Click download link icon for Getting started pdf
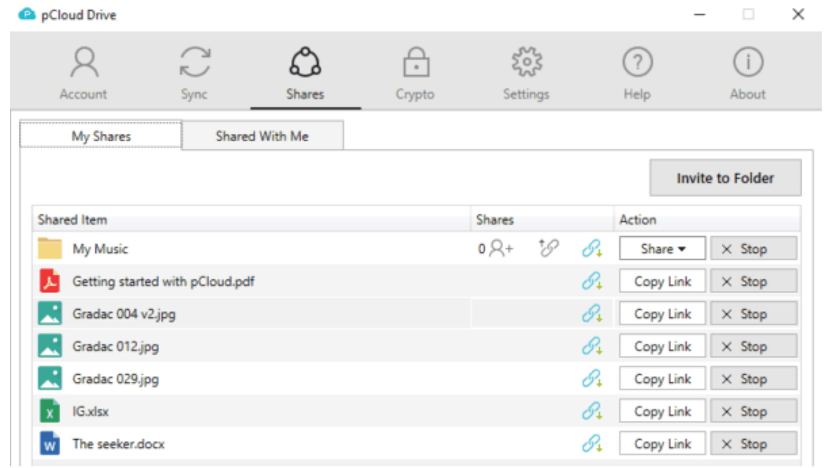 (592, 281)
